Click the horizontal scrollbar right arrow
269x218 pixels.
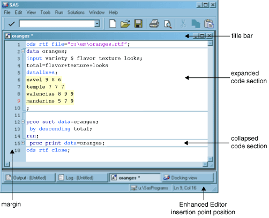click(205, 164)
